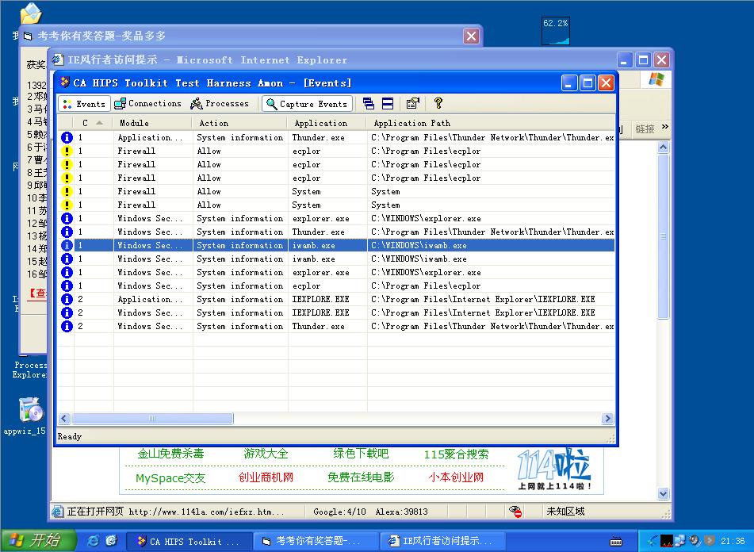Toggle Capture Events button

pos(308,104)
